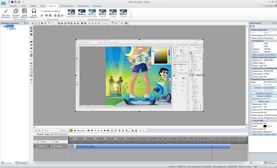This screenshot has height=168, width=277.
Task: Add audio with the music note icon
Action: [31, 72]
